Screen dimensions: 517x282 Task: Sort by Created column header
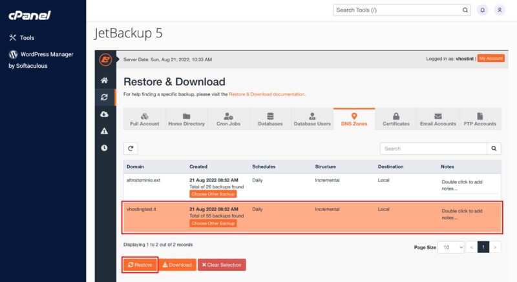point(198,167)
